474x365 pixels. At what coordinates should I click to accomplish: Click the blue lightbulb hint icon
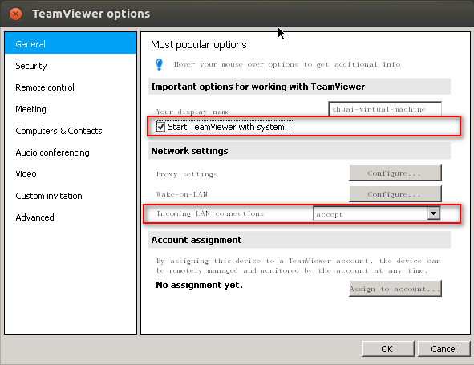tap(159, 64)
